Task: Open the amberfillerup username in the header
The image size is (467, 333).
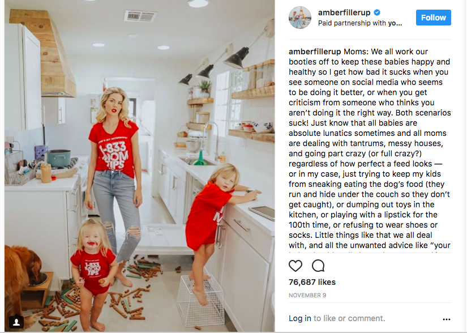Action: 344,12
